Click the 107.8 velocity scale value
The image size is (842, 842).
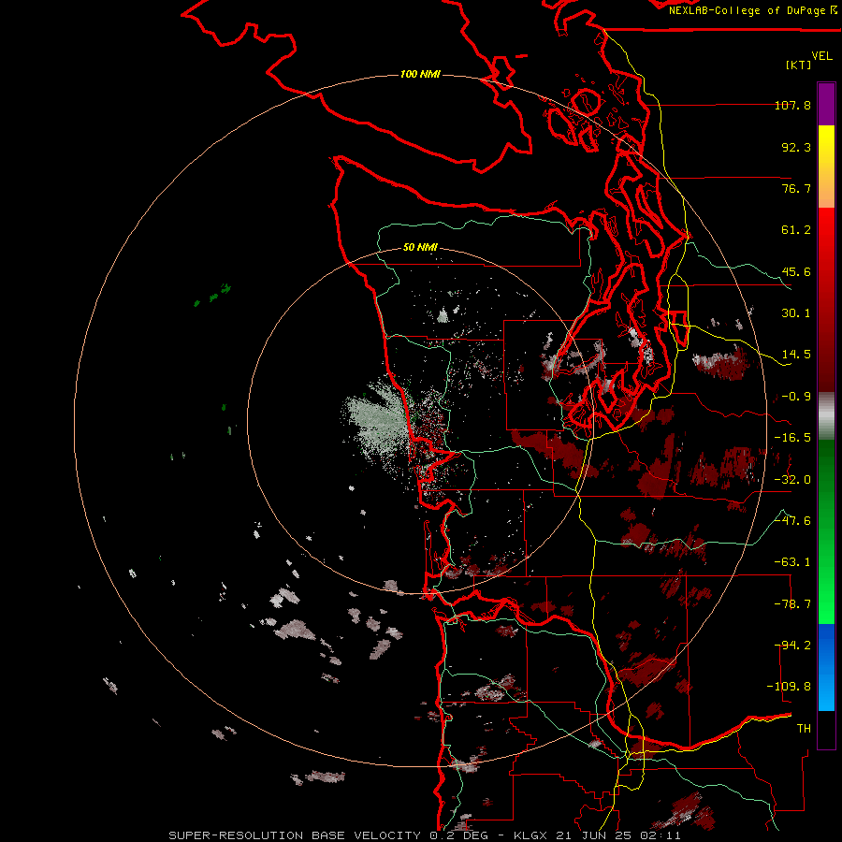[x=792, y=105]
